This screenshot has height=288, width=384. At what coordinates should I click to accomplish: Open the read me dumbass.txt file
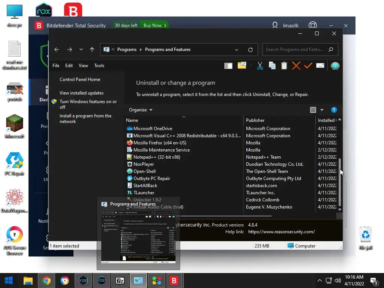tap(15, 55)
